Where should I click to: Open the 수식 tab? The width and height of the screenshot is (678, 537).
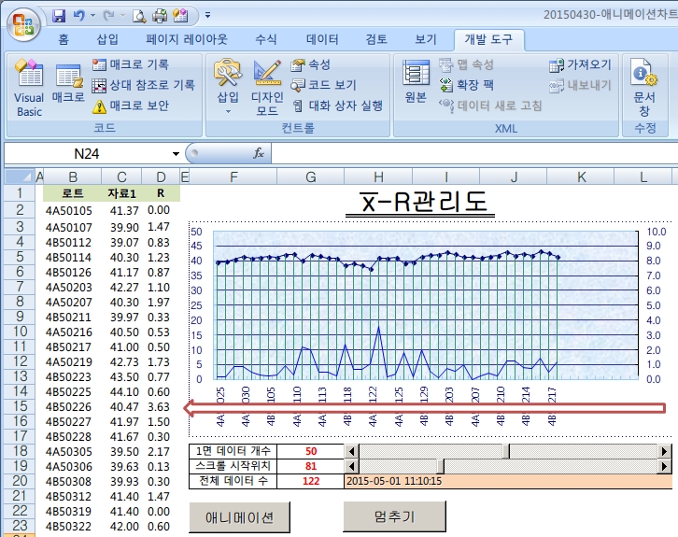tap(266, 40)
